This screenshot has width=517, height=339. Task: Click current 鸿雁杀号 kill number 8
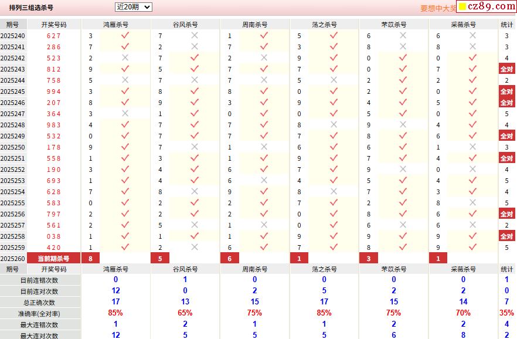tap(91, 258)
